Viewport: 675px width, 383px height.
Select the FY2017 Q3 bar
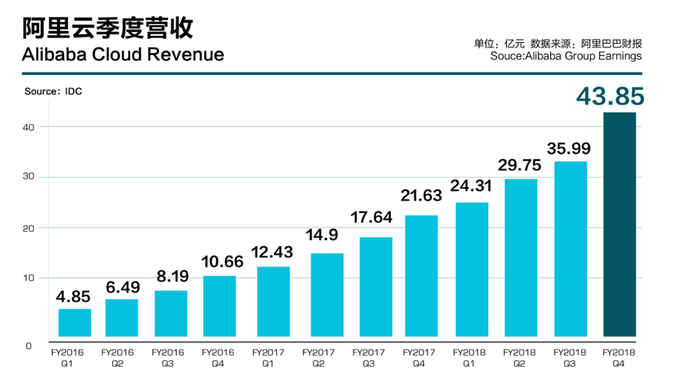376,287
